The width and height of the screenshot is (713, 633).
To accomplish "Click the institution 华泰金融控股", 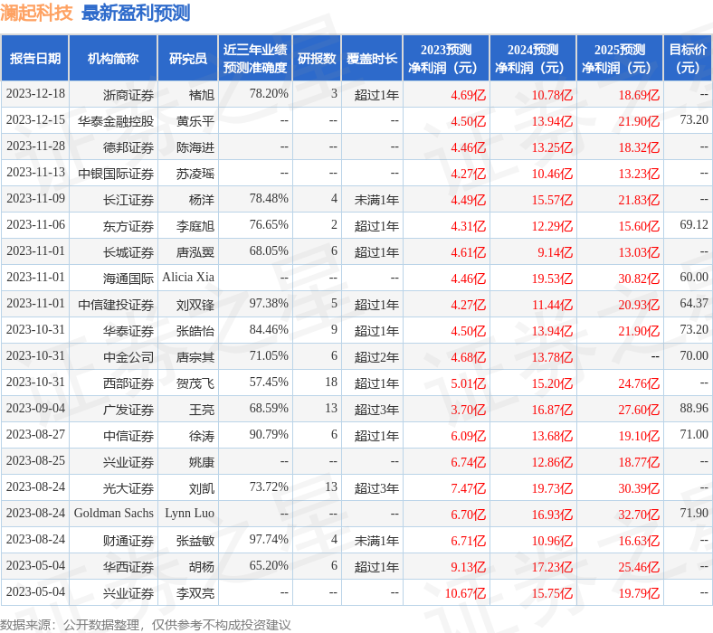I will (x=116, y=121).
